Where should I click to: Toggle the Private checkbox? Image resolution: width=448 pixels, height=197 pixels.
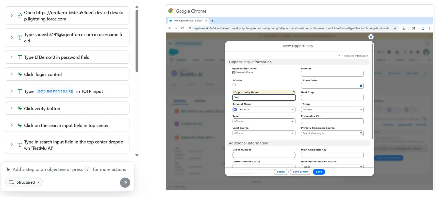pos(234,85)
